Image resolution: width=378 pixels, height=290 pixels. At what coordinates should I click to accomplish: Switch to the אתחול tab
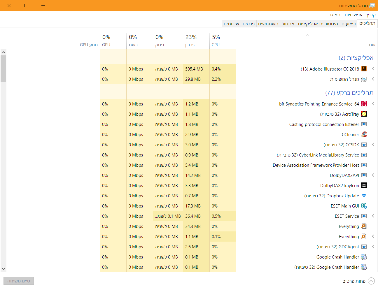[288, 24]
